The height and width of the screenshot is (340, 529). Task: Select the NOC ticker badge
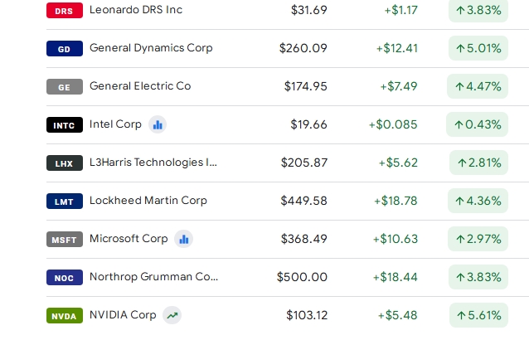65,277
